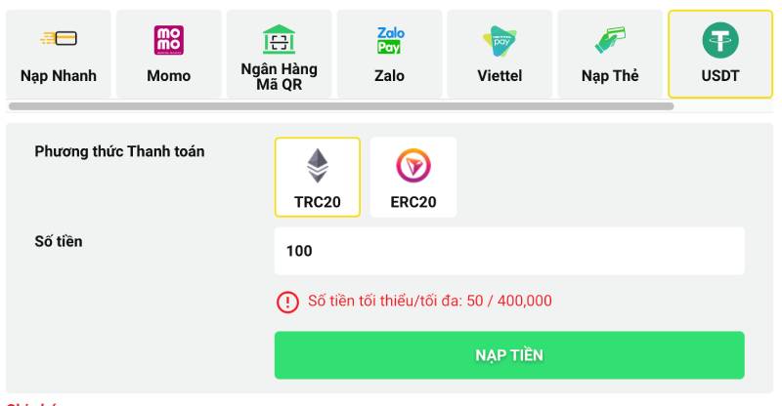Click the pink Momo logo icon
Screen dimensions: 782x406
[x=168, y=40]
